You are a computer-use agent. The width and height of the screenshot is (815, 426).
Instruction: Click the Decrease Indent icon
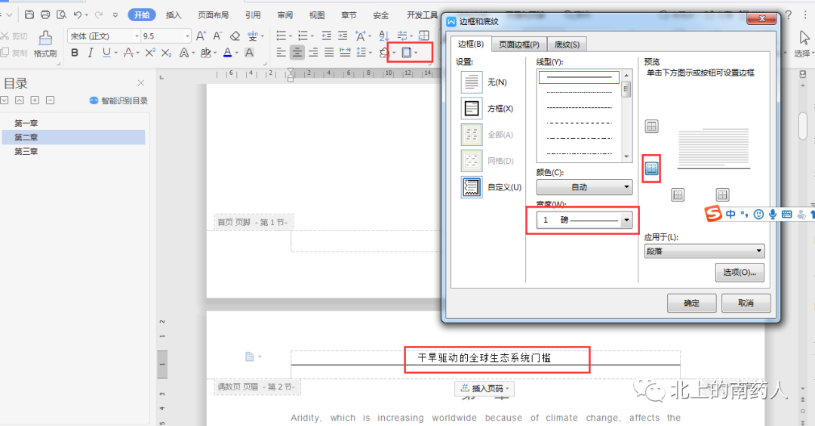pos(327,36)
